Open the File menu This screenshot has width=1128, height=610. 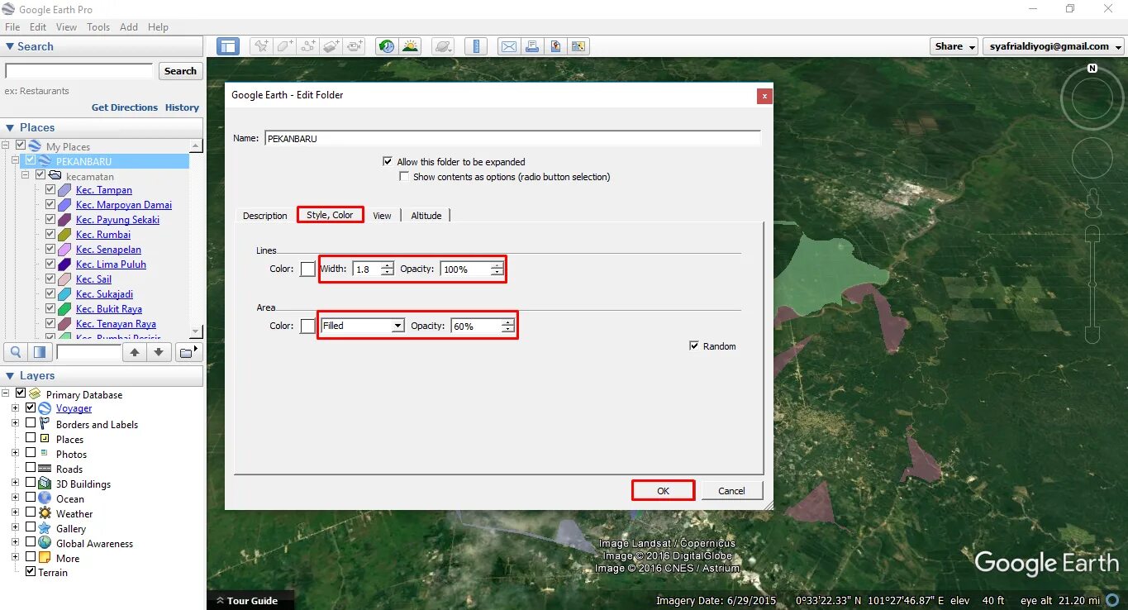tap(12, 27)
